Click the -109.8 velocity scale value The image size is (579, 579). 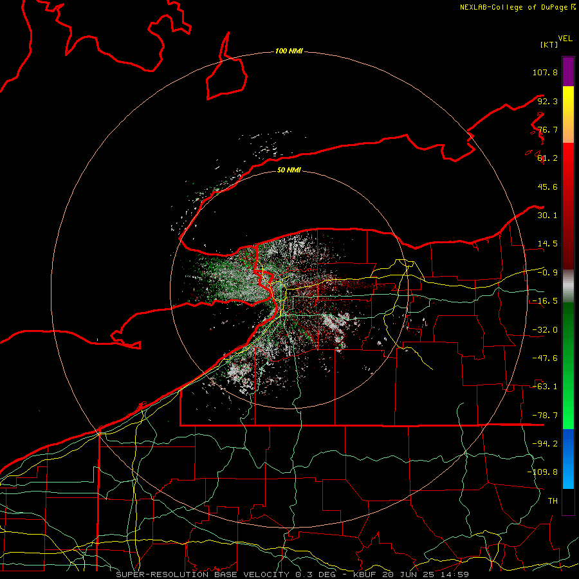click(x=542, y=472)
